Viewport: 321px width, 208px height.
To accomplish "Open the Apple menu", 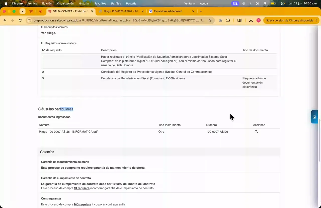I will point(6,4).
